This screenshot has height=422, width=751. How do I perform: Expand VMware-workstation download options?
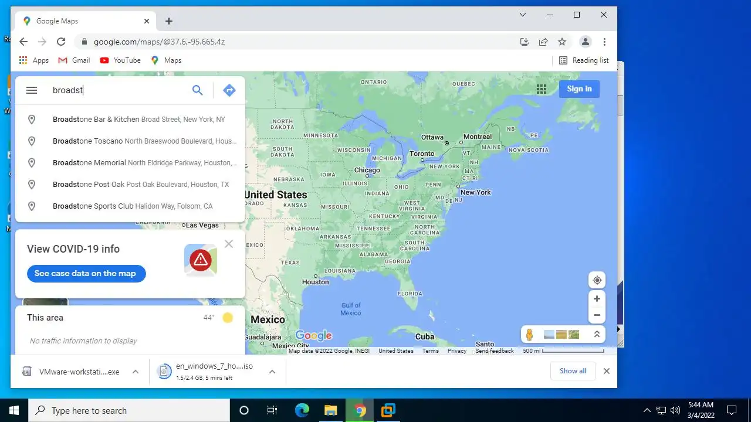136,372
